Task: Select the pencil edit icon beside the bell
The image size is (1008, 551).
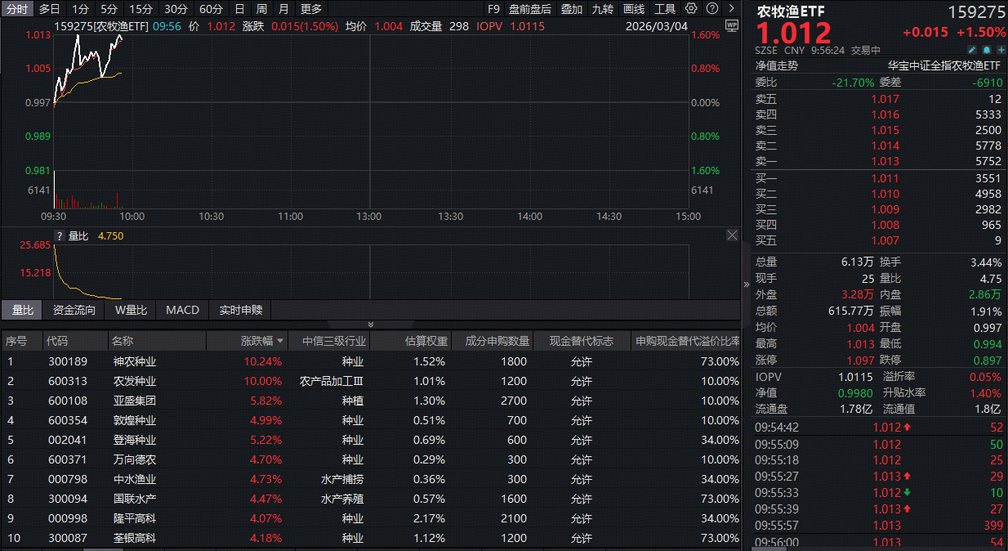Action: [x=972, y=50]
